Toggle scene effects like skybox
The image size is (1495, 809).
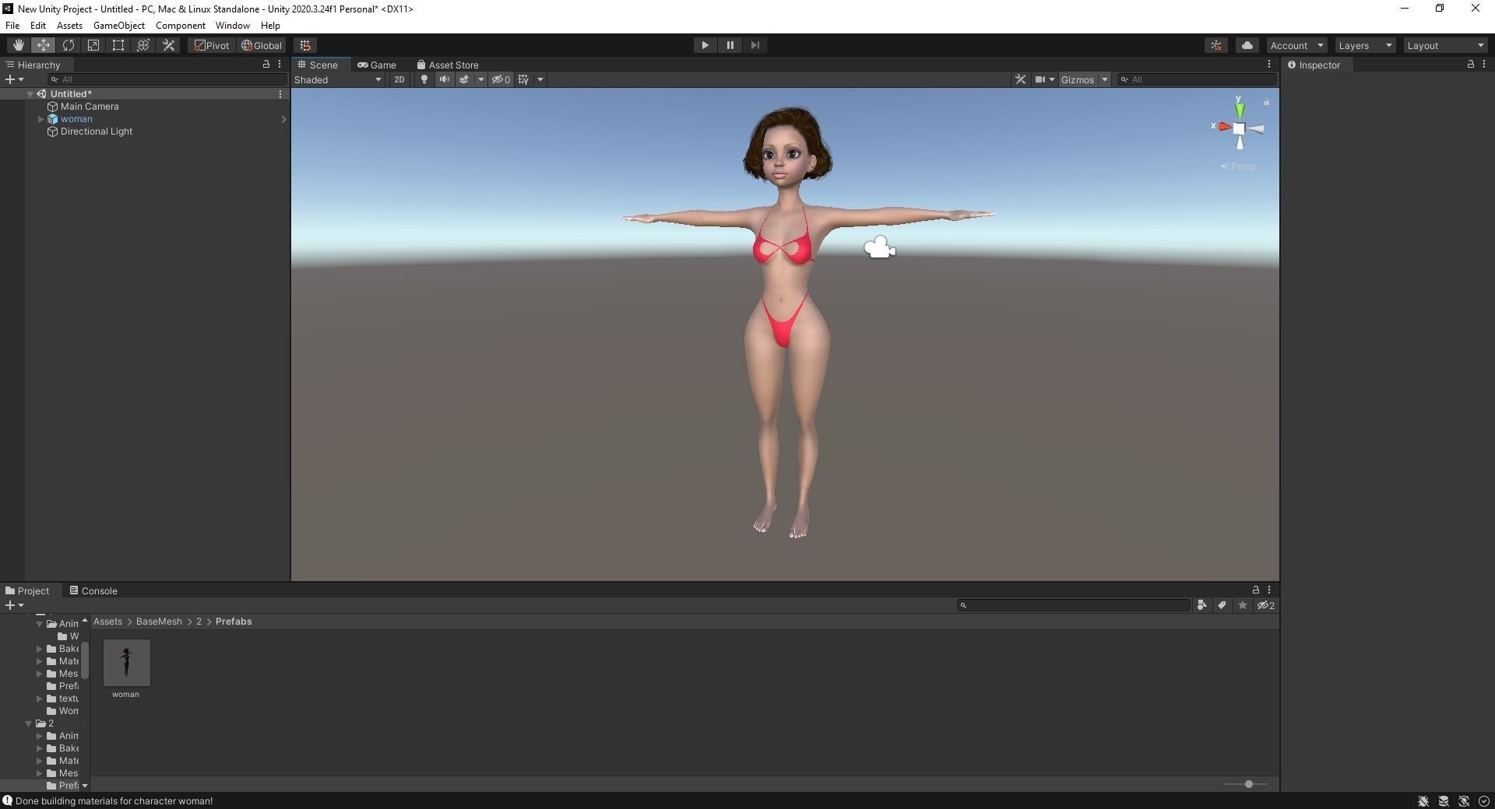point(464,79)
